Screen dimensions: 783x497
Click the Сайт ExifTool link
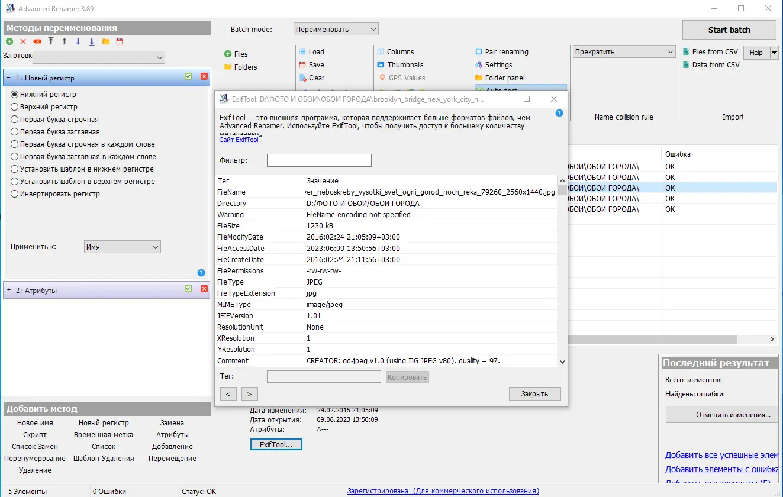(x=239, y=139)
